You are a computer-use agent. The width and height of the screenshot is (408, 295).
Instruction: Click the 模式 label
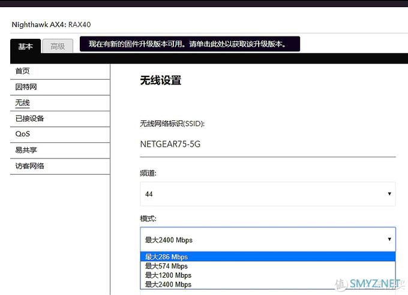click(x=148, y=218)
